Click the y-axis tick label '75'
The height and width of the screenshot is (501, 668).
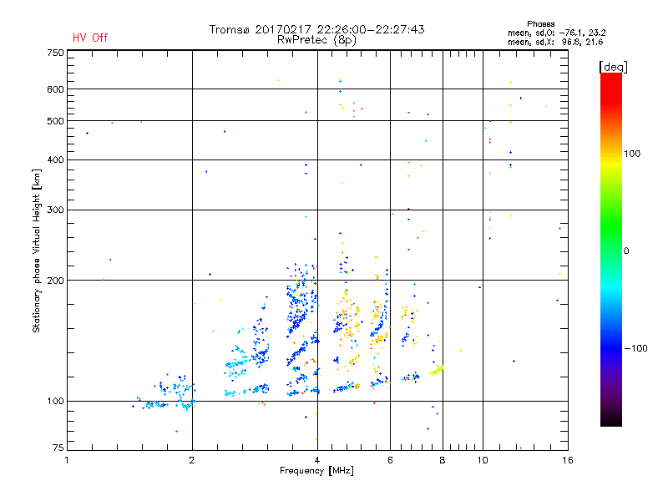(x=58, y=448)
